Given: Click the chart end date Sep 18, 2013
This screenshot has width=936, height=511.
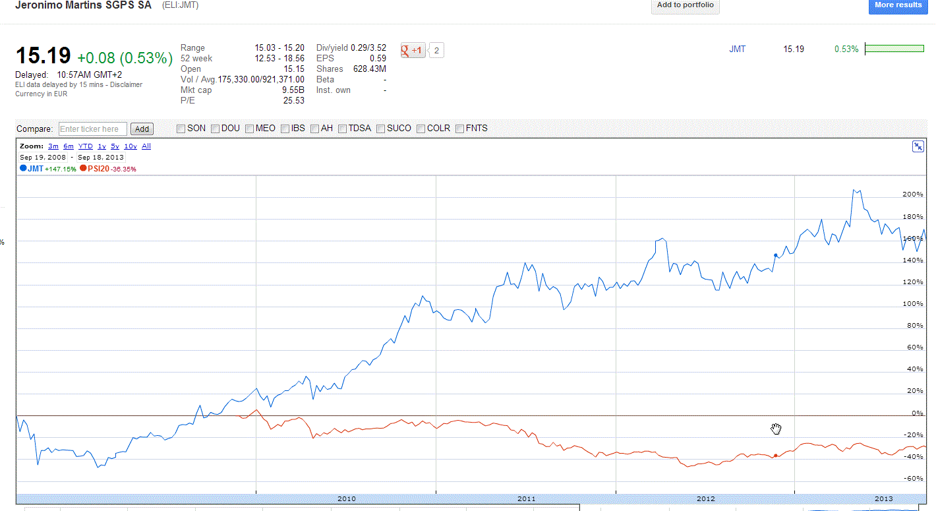Looking at the screenshot, I should click(100, 158).
